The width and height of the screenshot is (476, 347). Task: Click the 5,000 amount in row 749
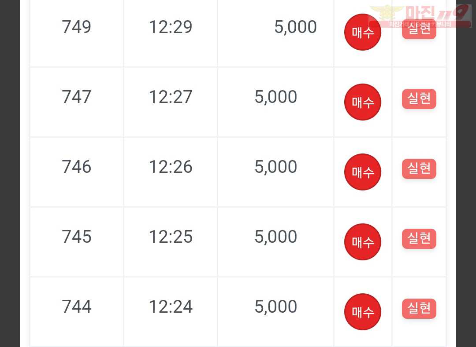click(x=295, y=27)
